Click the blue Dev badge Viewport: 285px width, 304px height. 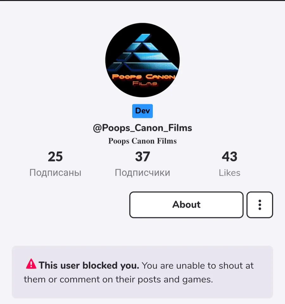pyautogui.click(x=142, y=111)
